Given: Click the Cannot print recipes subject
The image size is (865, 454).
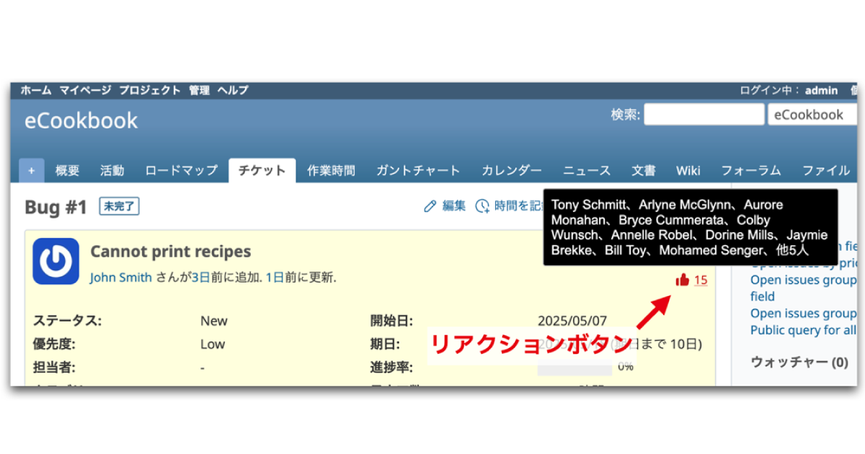Looking at the screenshot, I should (x=171, y=252).
